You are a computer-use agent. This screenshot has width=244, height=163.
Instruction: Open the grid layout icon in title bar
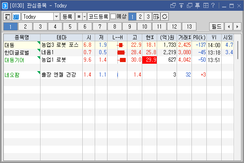206,6
